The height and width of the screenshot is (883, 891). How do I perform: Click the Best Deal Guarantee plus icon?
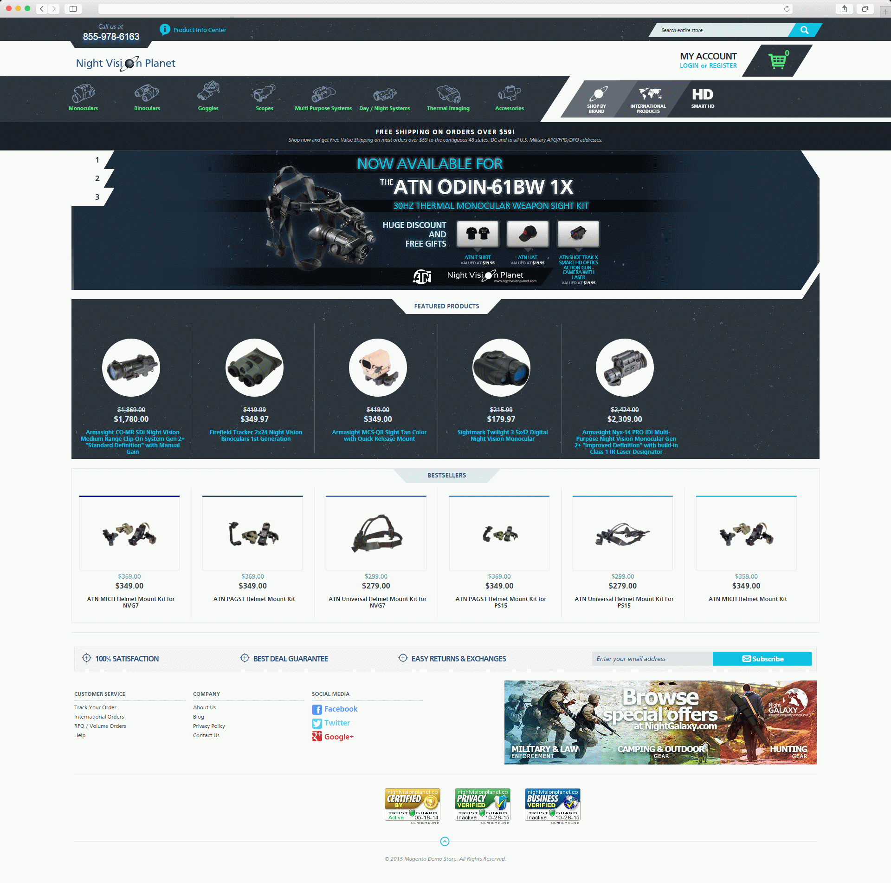pyautogui.click(x=245, y=658)
